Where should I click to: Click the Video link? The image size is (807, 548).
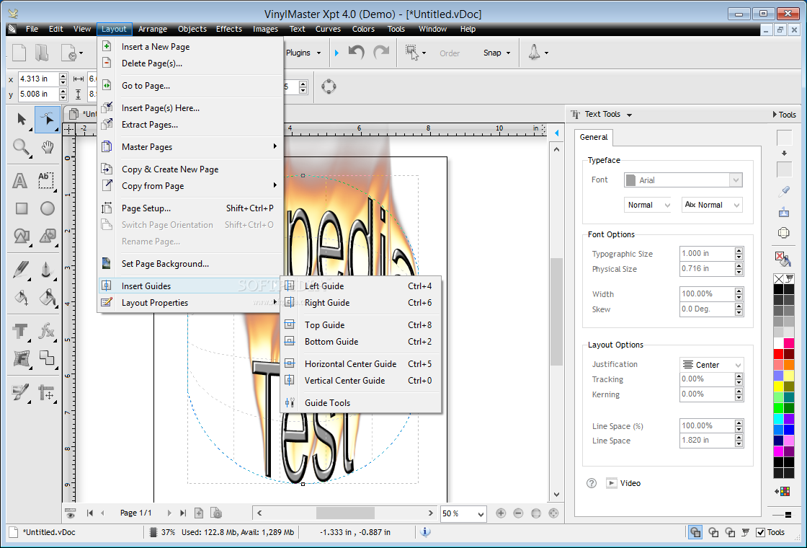click(630, 483)
